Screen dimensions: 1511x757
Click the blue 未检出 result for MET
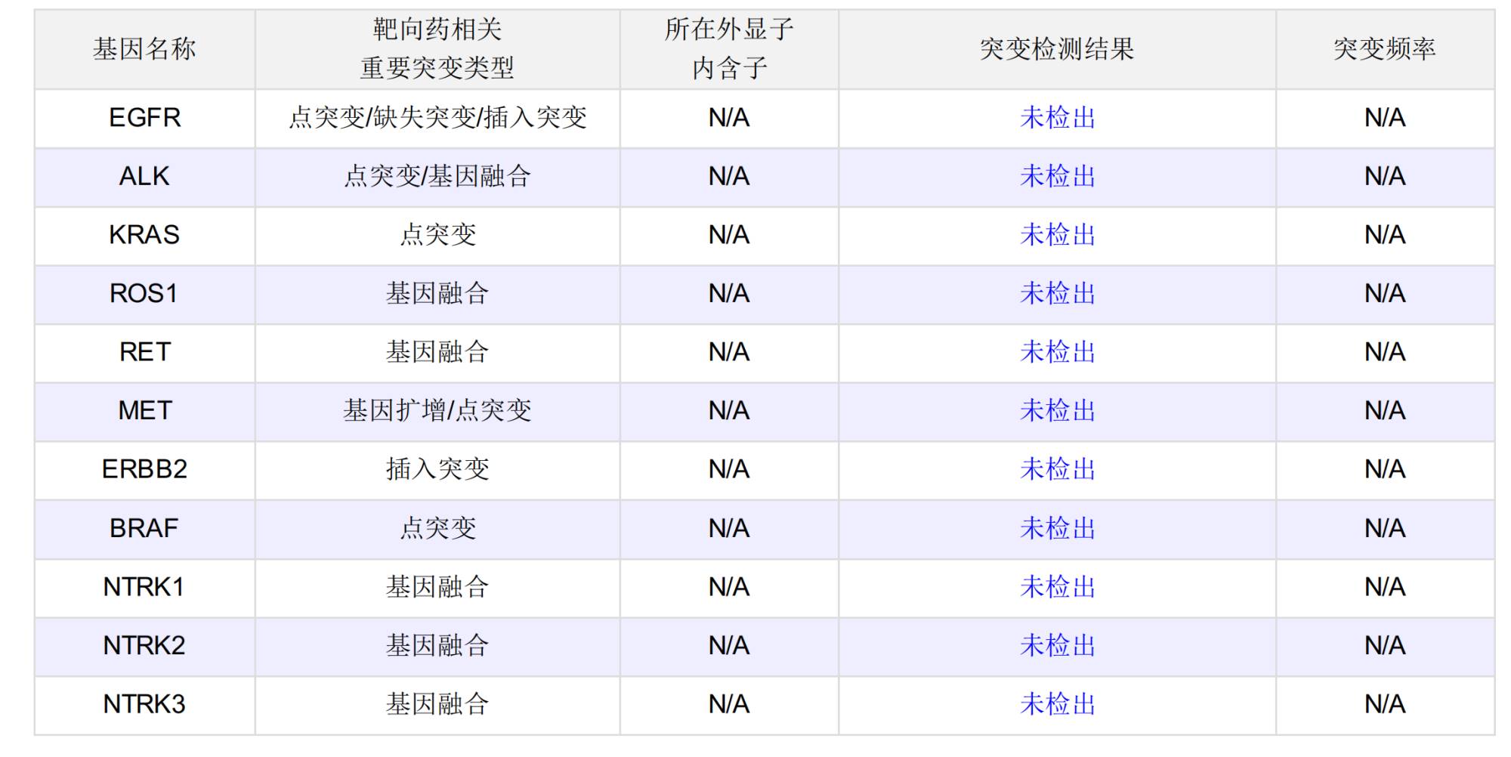click(1057, 411)
